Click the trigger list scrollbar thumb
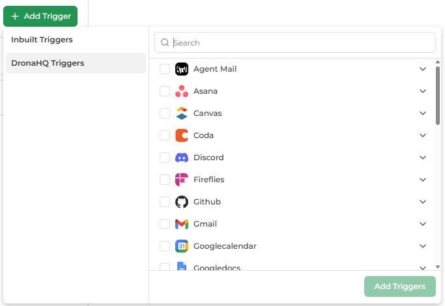Viewport: 445px width, 306px height. [438, 96]
